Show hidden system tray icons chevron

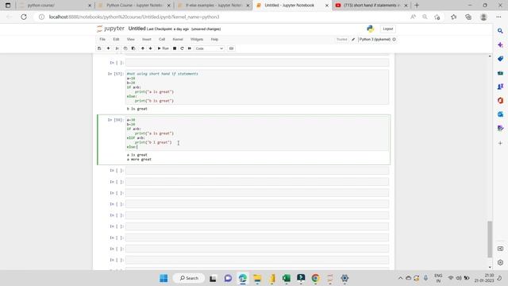click(400, 278)
